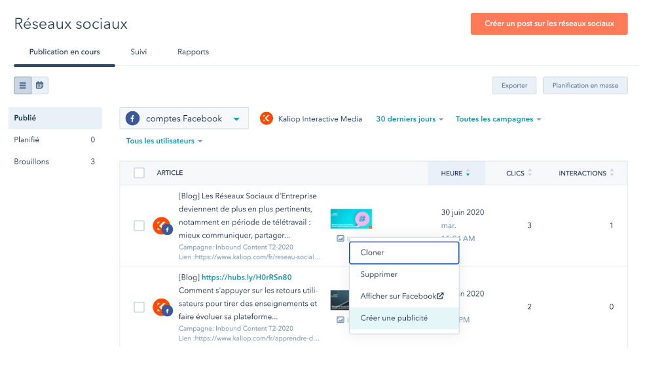The width and height of the screenshot is (645, 366).
Task: Check the first blog post's checkbox
Action: pyautogui.click(x=139, y=226)
